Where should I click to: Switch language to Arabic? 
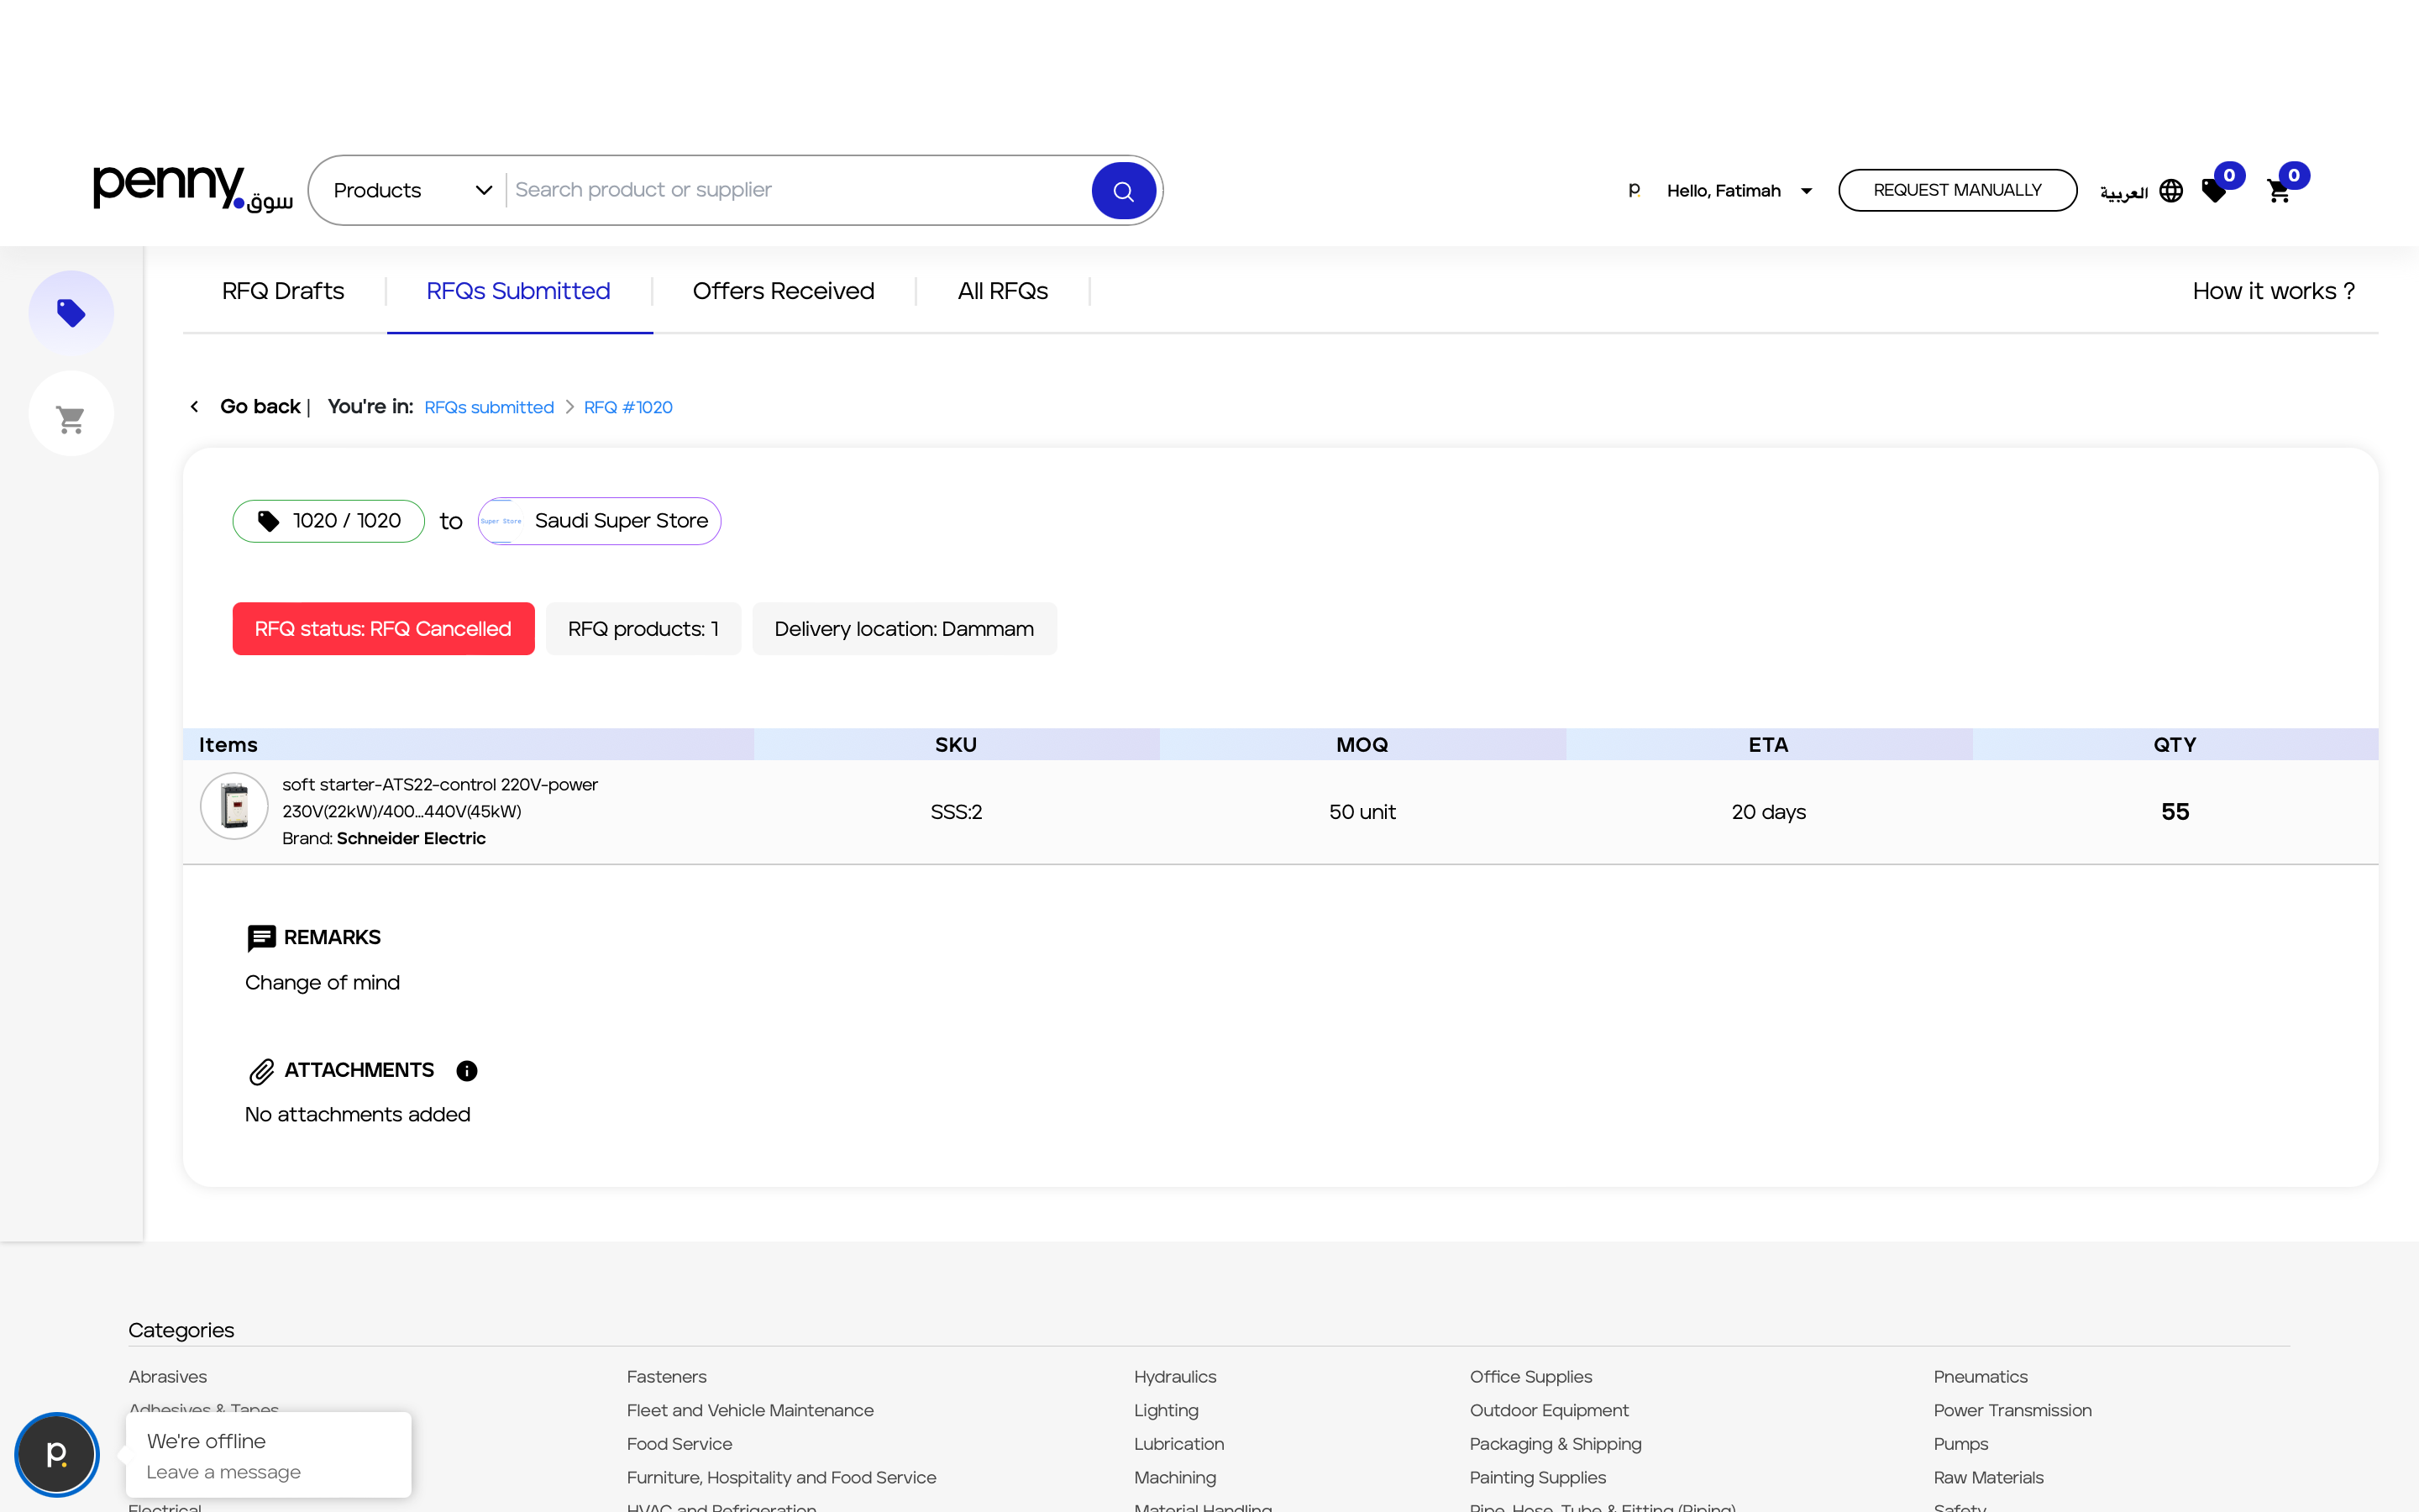pyautogui.click(x=2124, y=192)
